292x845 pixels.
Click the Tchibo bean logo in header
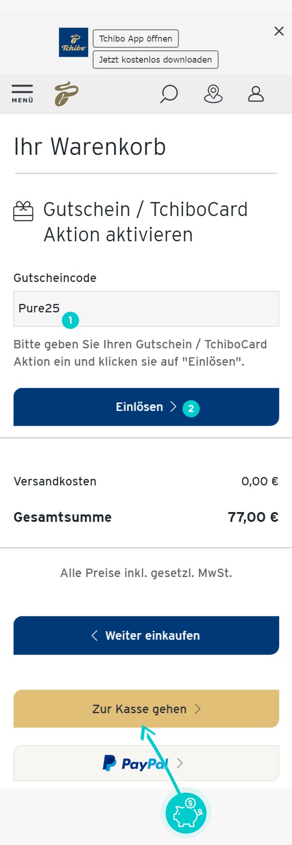tap(66, 94)
